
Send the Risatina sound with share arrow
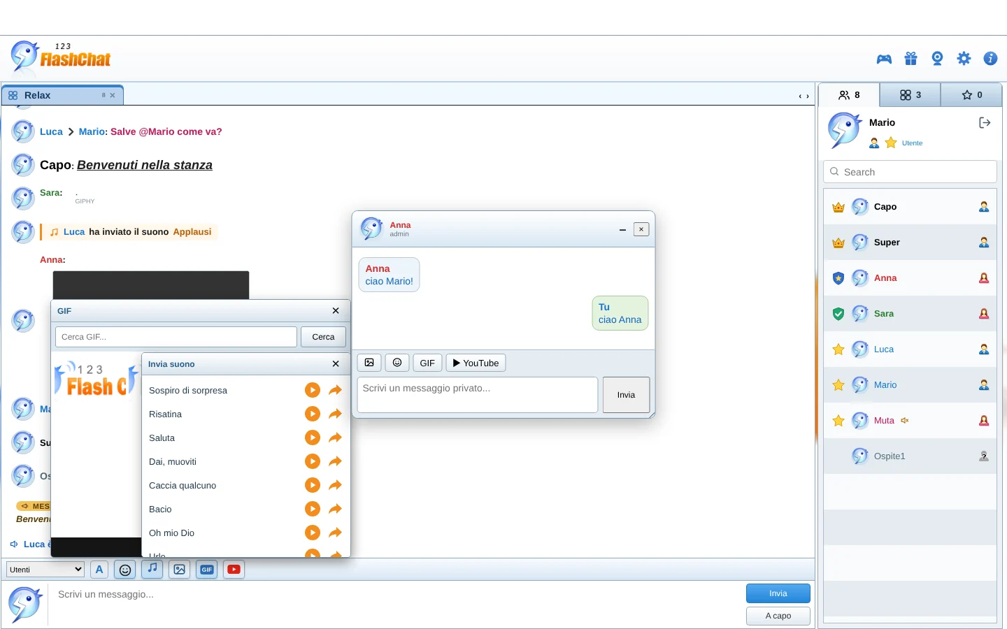(336, 414)
